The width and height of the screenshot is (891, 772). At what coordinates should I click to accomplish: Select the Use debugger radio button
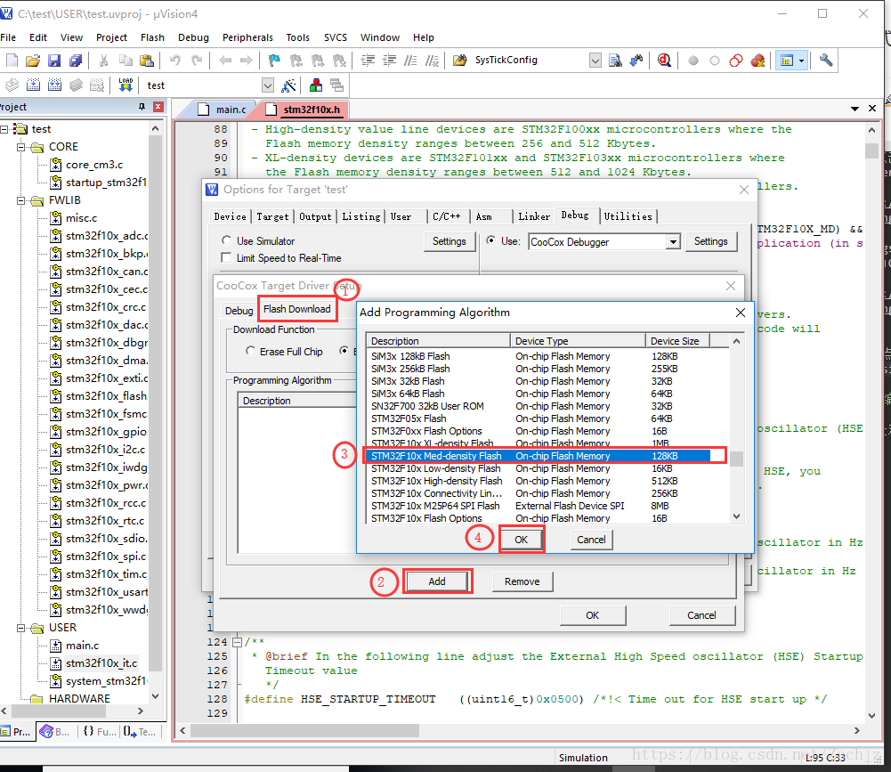[490, 240]
